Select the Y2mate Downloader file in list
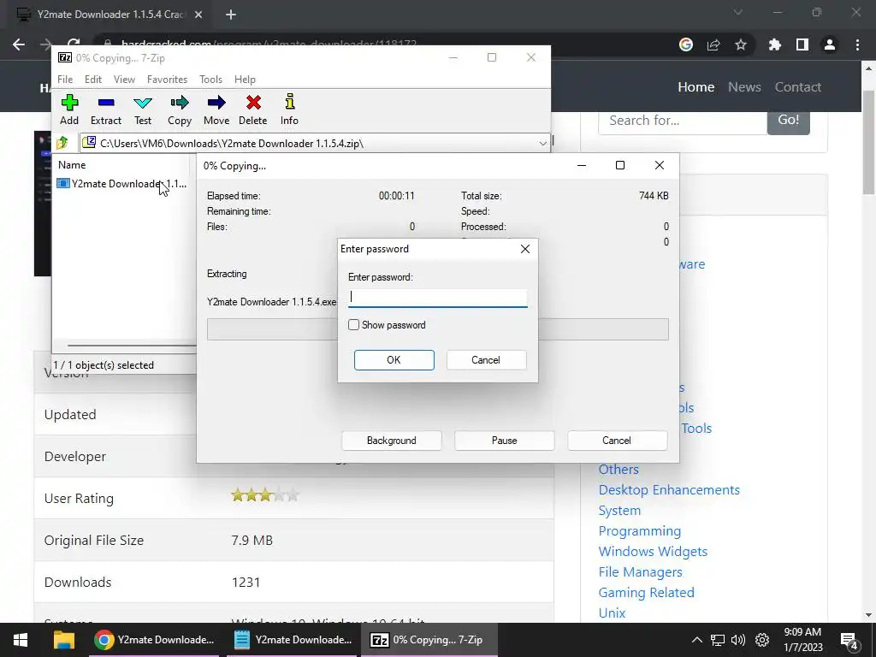This screenshot has height=657, width=876. pos(122,184)
